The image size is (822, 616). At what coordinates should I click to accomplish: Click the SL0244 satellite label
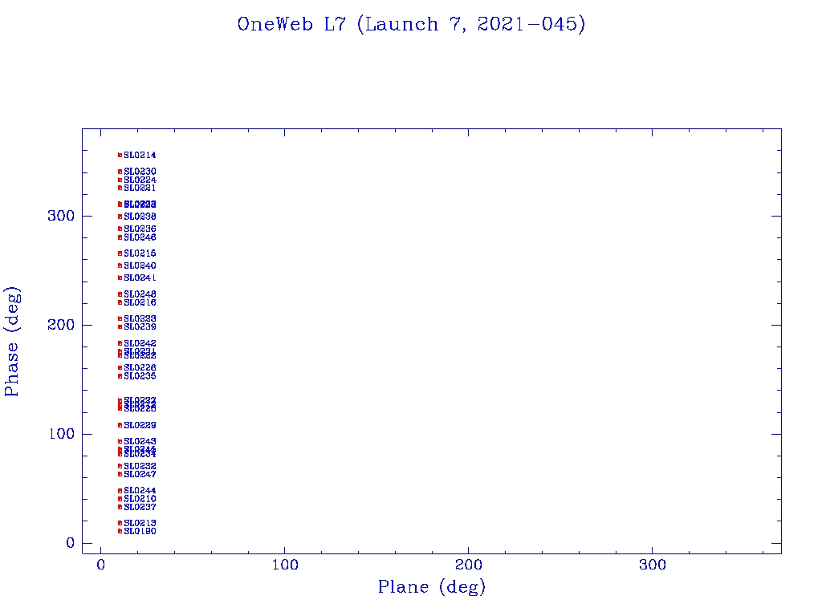tap(140, 491)
